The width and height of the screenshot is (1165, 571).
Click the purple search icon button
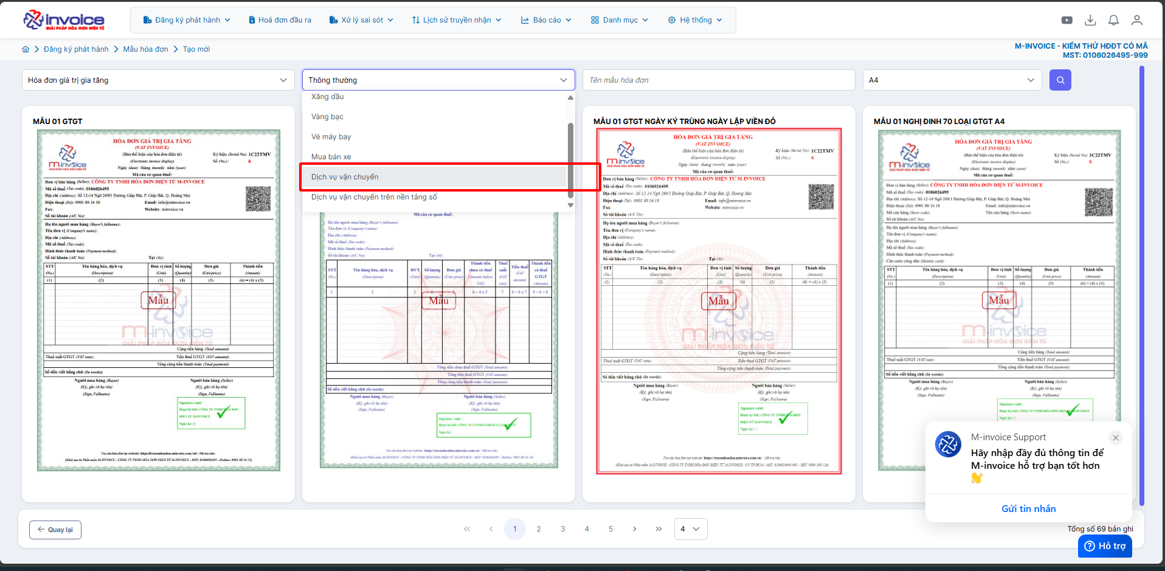tap(1060, 80)
